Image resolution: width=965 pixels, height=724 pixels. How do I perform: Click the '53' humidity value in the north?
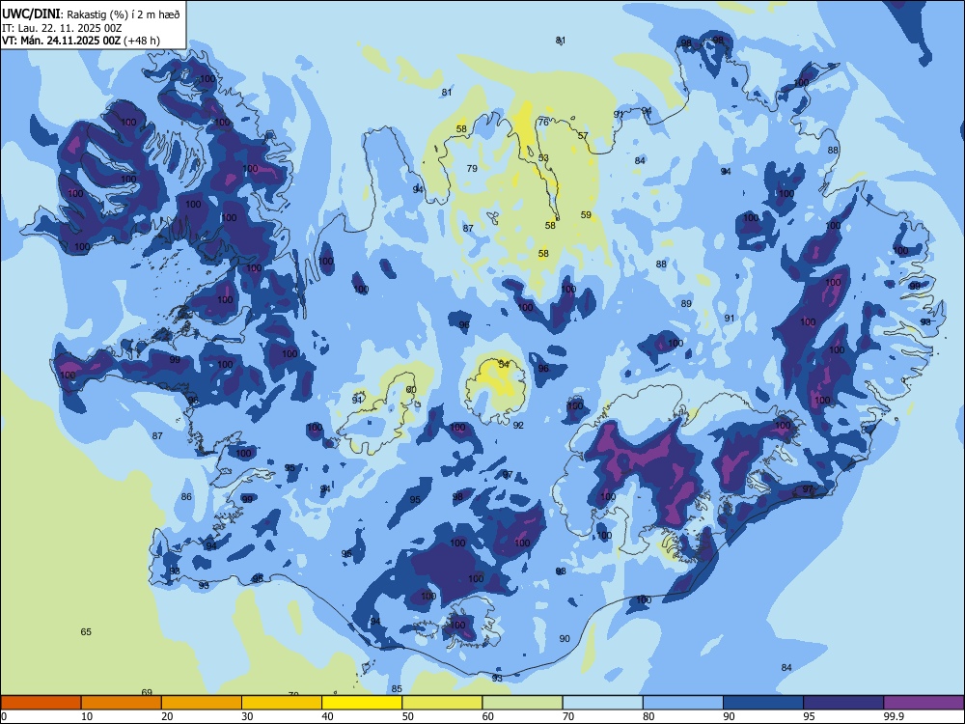[543, 158]
